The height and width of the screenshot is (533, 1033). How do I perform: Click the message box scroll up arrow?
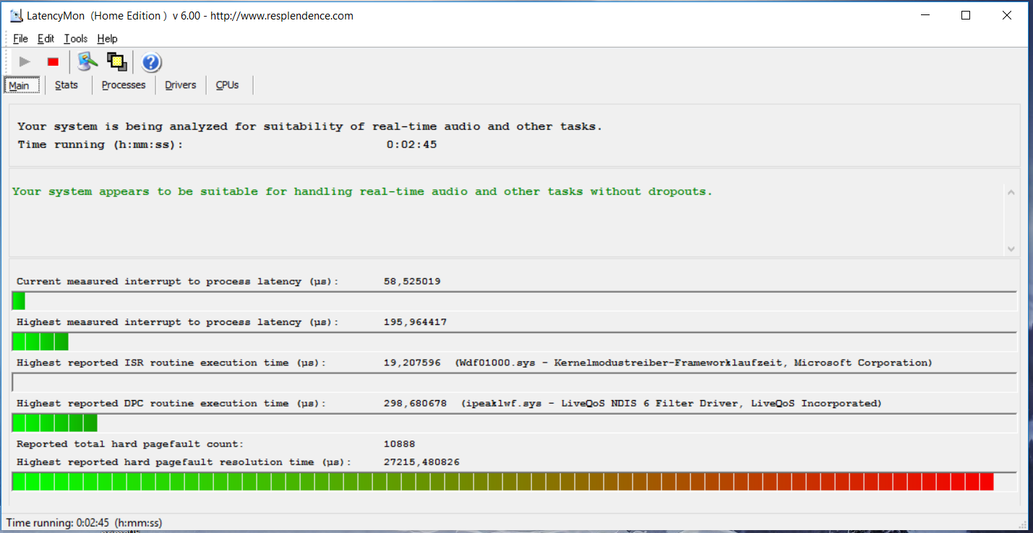(1011, 193)
